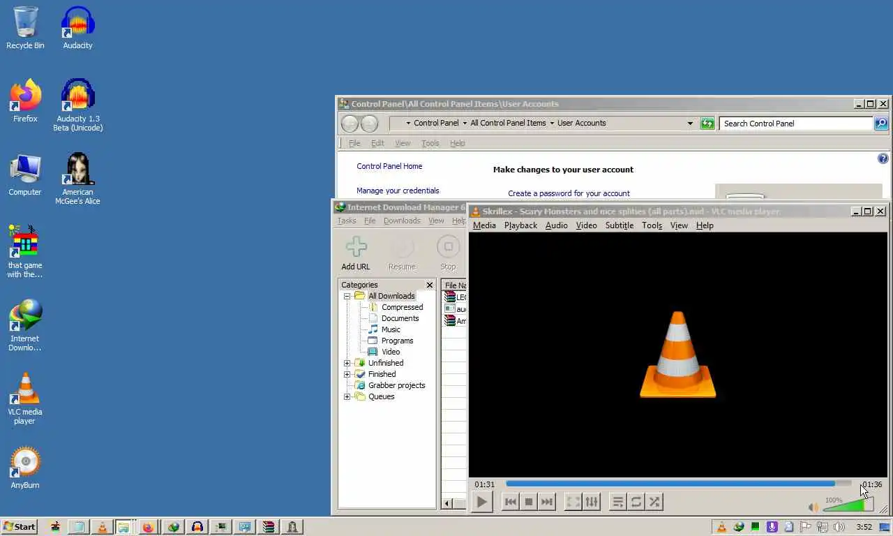Open VLC Tools menu
The width and height of the screenshot is (893, 536).
tap(652, 225)
